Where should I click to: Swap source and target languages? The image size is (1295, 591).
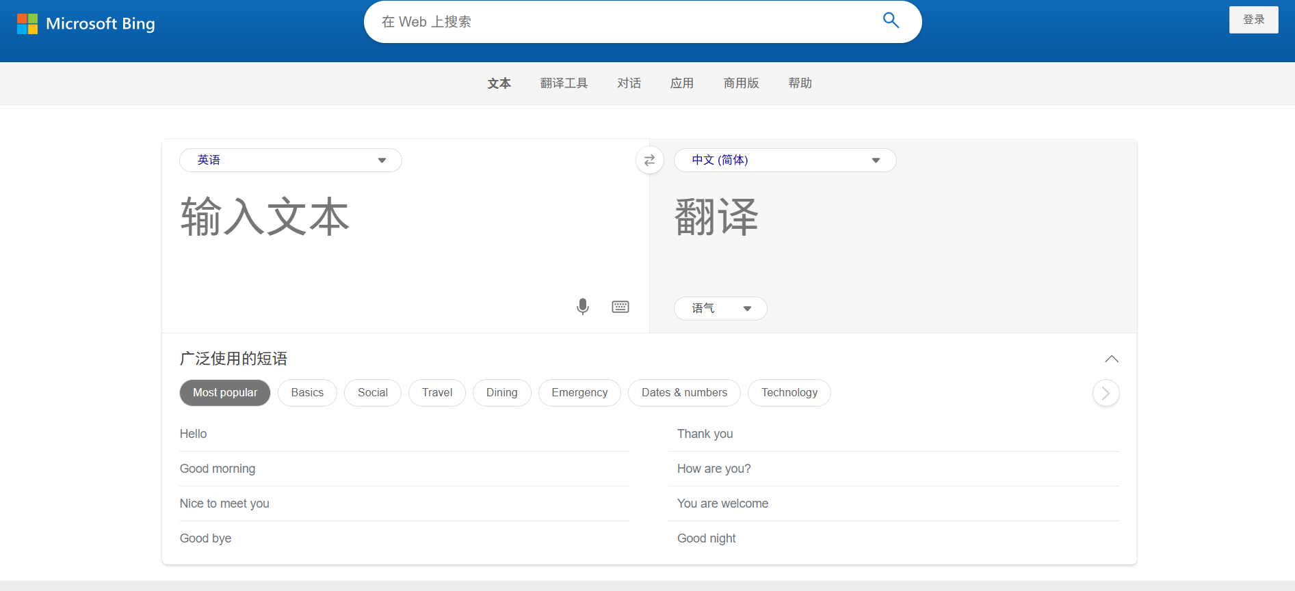pos(649,160)
